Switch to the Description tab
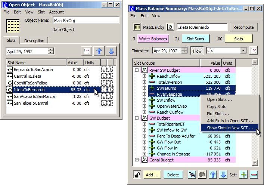Viewport: 264px width, 185px height. [x=34, y=41]
